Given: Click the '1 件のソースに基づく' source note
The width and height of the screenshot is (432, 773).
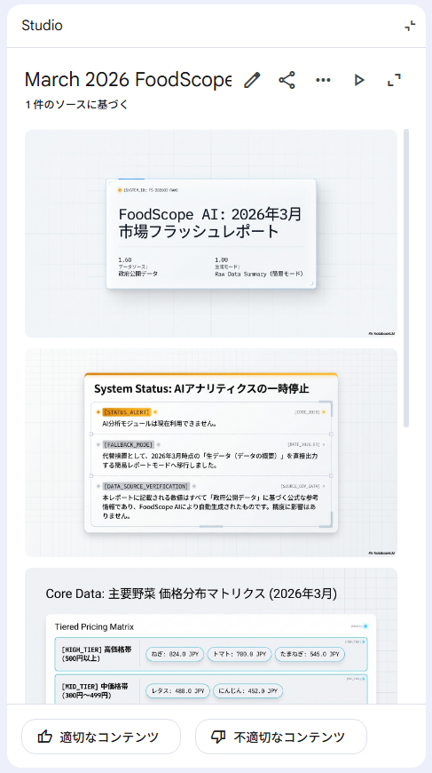Looking at the screenshot, I should (77, 105).
